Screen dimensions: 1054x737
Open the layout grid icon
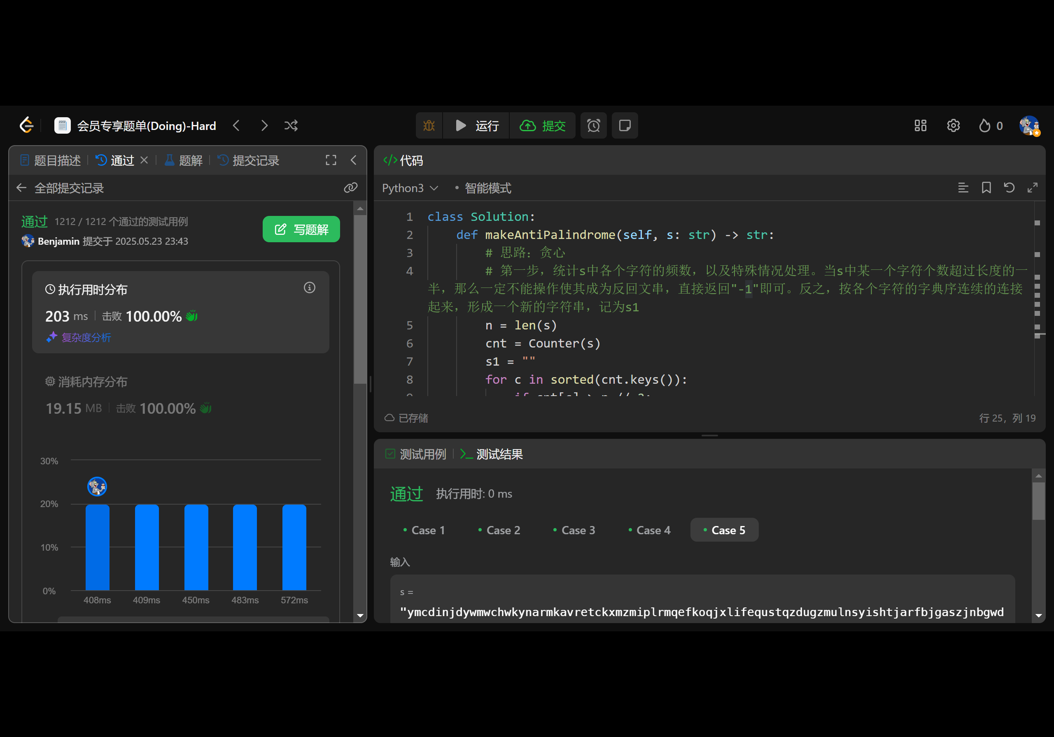tap(920, 126)
